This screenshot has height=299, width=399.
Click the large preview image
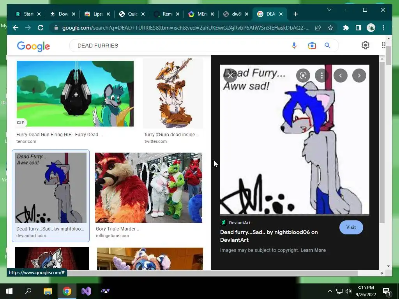pyautogui.click(x=295, y=139)
